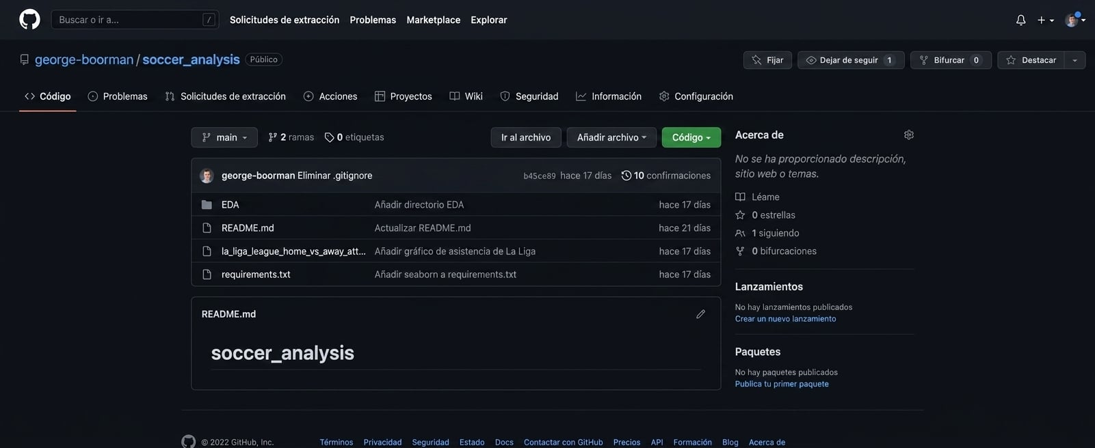Viewport: 1095px width, 448px height.
Task: Open 'Añadir seaborn a requirements.txt' commit
Action: coord(445,275)
